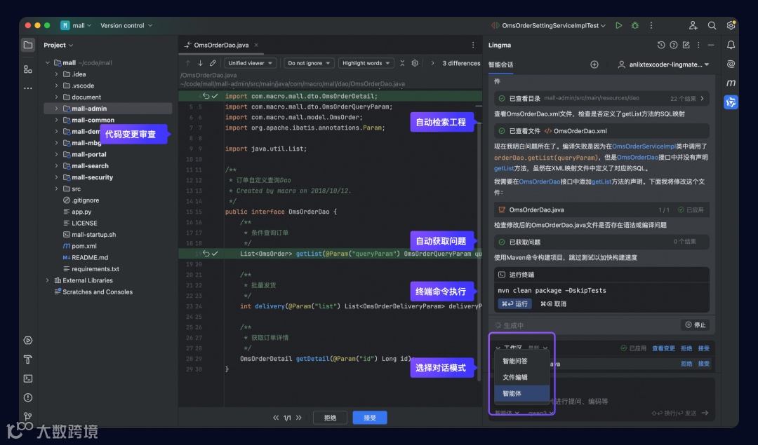The image size is (758, 445).
Task: Open the Do not ignore dropdown
Action: (x=308, y=63)
